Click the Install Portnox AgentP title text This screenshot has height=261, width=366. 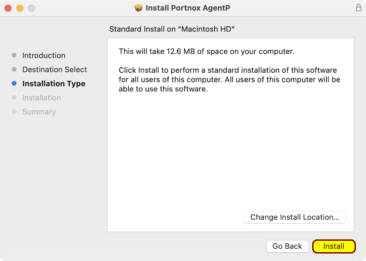click(188, 8)
